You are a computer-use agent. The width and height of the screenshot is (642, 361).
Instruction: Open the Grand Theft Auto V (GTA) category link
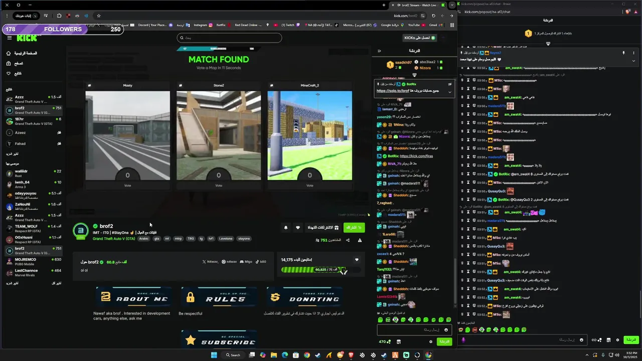114,239
